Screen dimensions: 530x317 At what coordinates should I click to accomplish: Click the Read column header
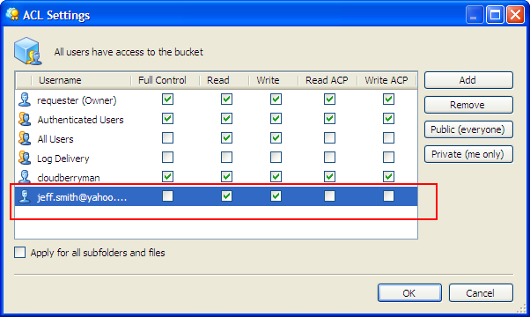(x=225, y=80)
